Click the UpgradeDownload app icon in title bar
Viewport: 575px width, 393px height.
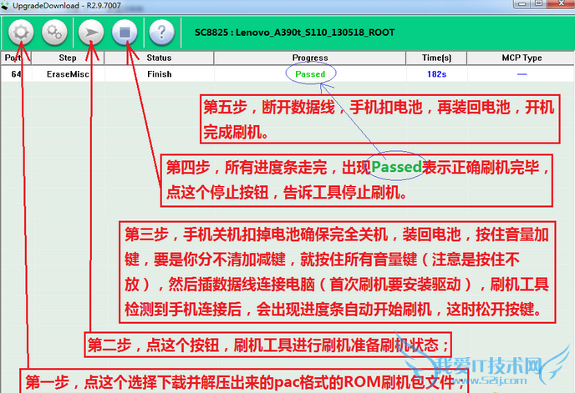[x=5, y=6]
